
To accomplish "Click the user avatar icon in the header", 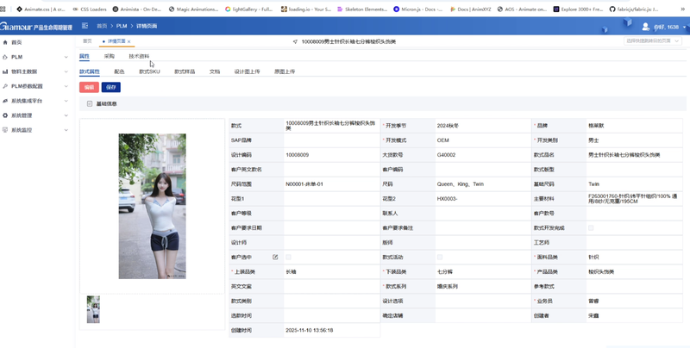I will coord(645,28).
